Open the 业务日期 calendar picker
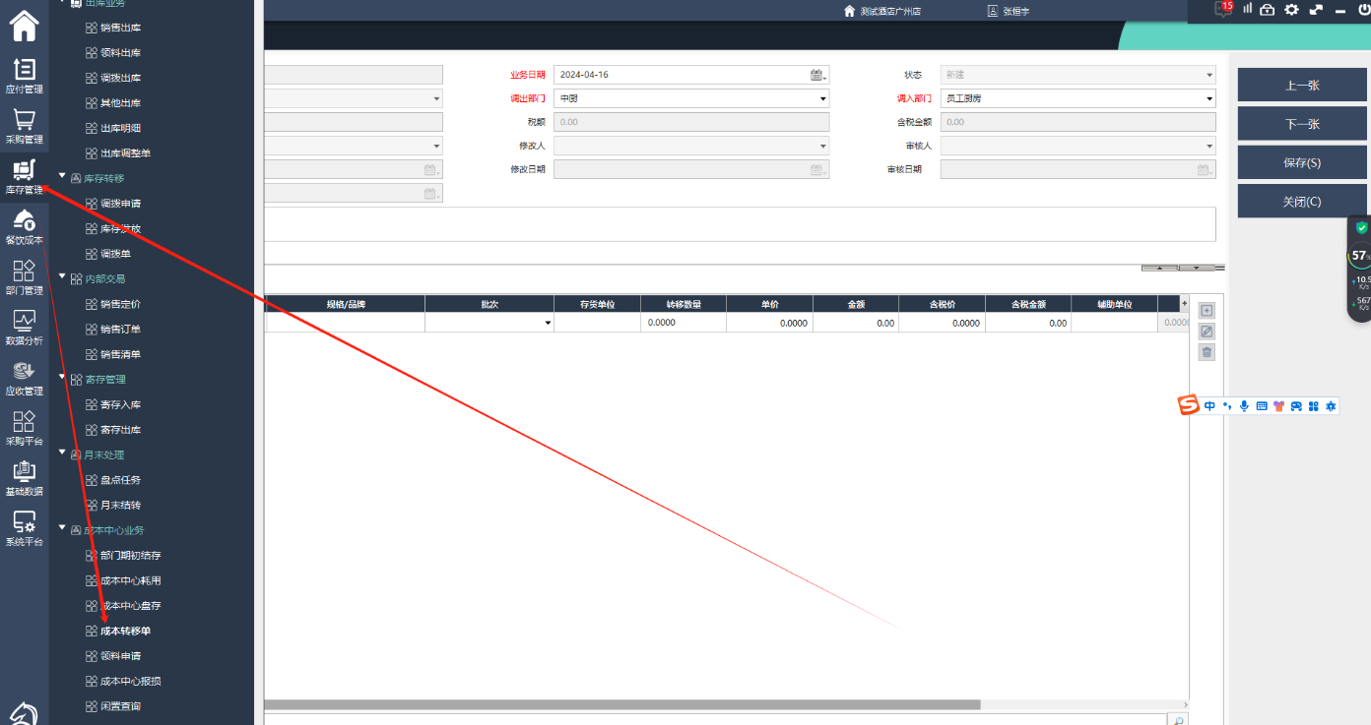The height and width of the screenshot is (725, 1371). pos(817,75)
